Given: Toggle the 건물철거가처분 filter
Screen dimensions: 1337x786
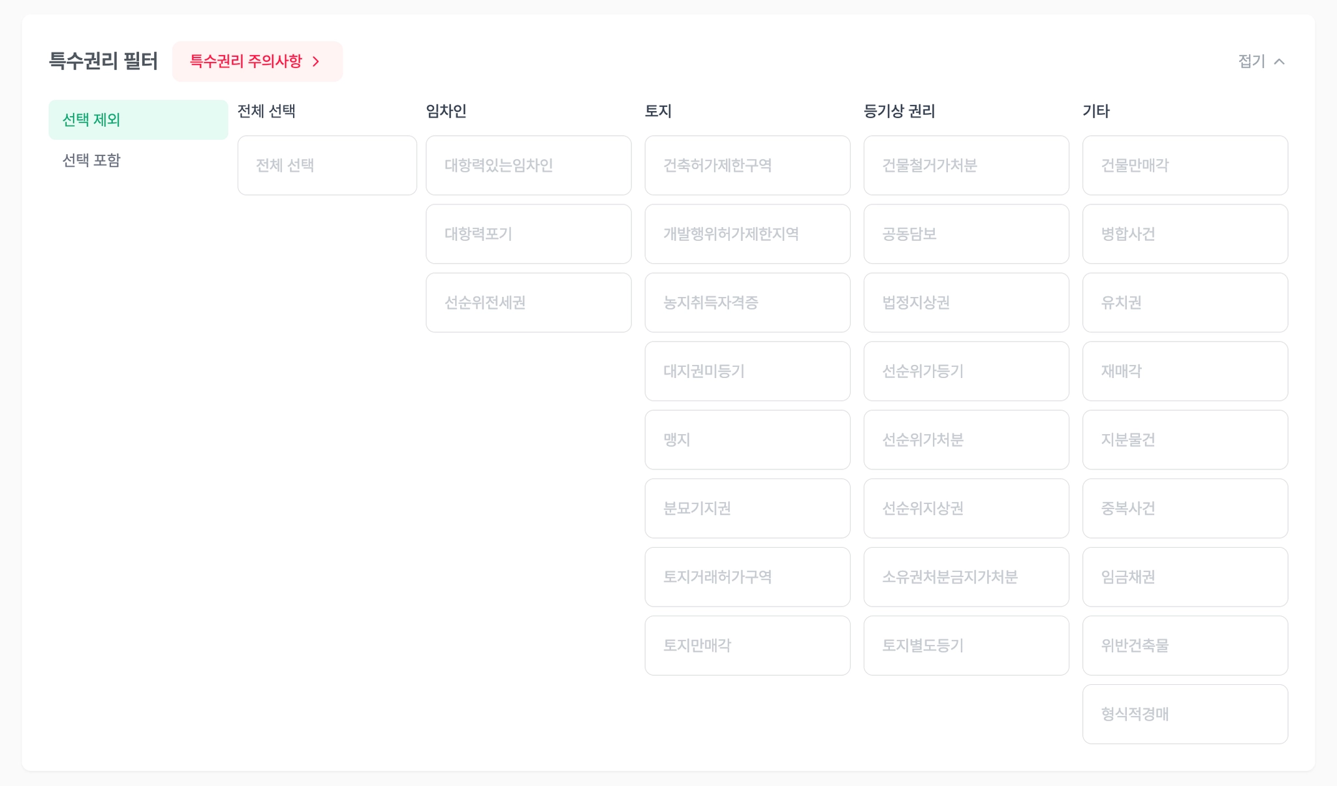Looking at the screenshot, I should click(x=966, y=165).
